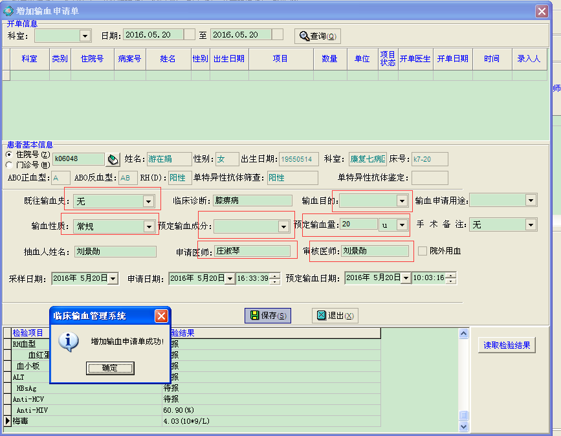
Task: Select the Anti-HIV row
Action: 195,410
